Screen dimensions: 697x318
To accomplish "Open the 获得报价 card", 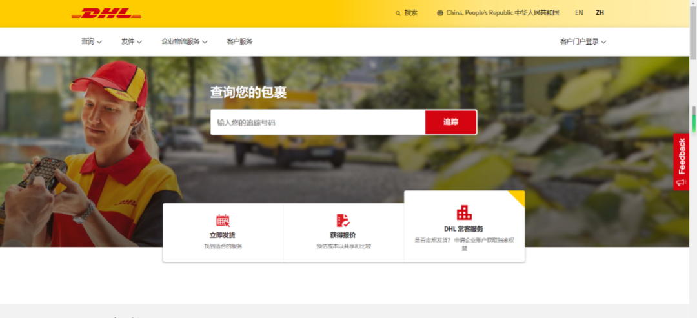I will 343,233.
